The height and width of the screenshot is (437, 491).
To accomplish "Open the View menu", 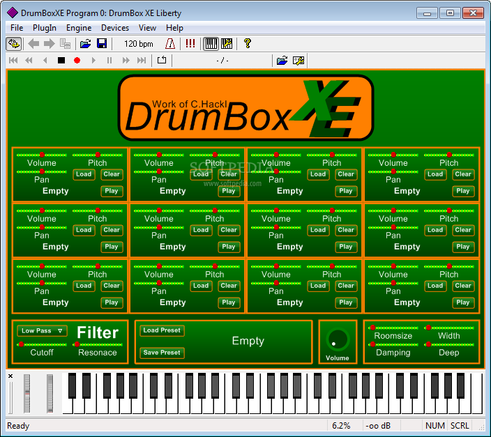I will tap(147, 28).
